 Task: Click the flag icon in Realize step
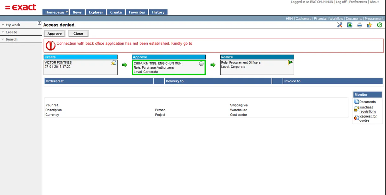pos(290,63)
